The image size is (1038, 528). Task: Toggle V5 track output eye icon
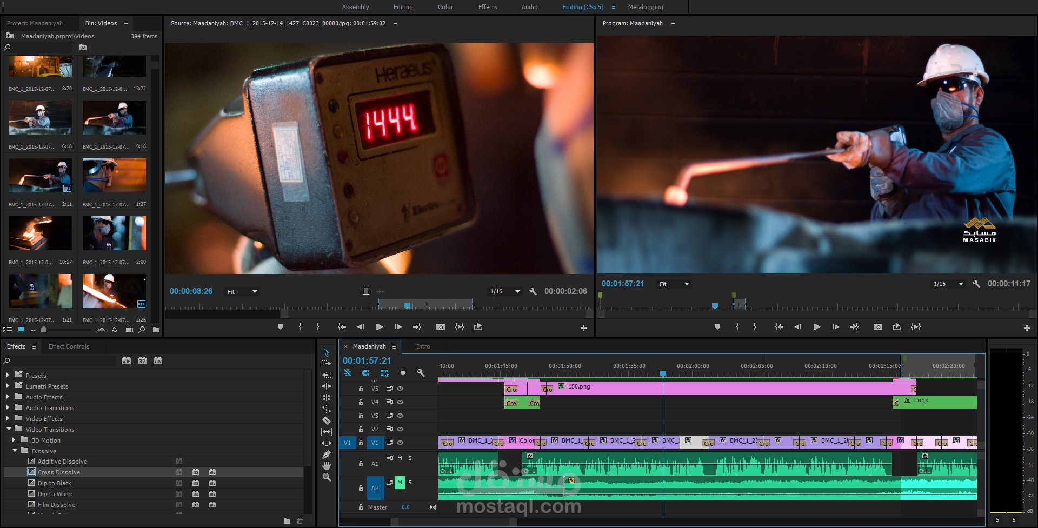point(400,389)
